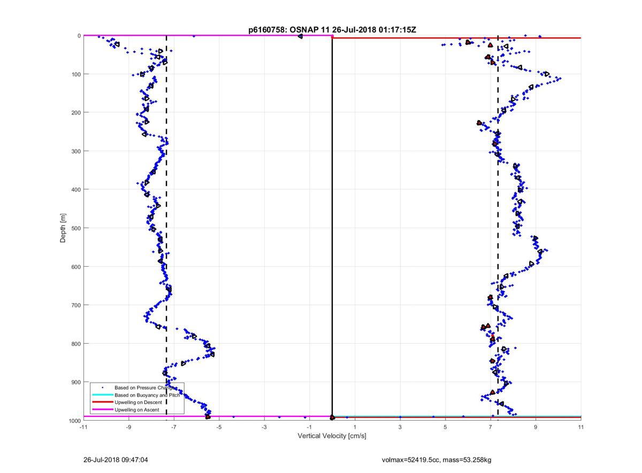Click the x-axis tick label '5'
642x473 pixels.
445,428
